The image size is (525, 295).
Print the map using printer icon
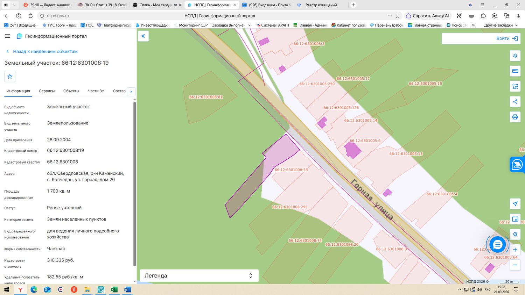tap(515, 117)
